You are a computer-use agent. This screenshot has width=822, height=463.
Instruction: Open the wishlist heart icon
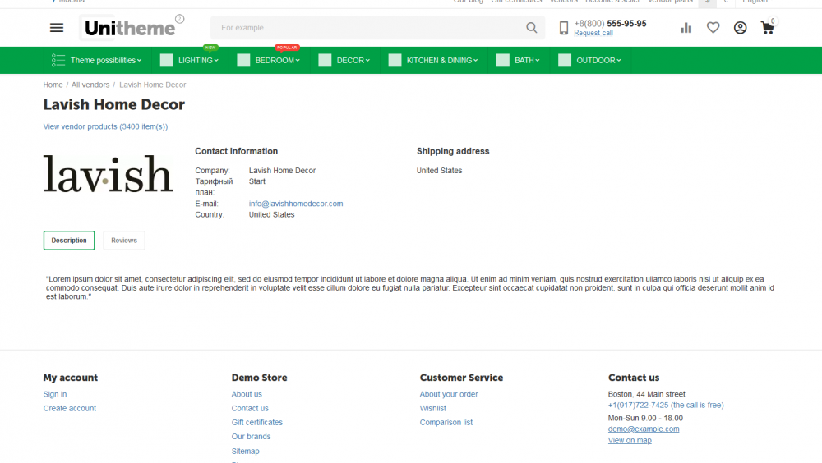[713, 28]
